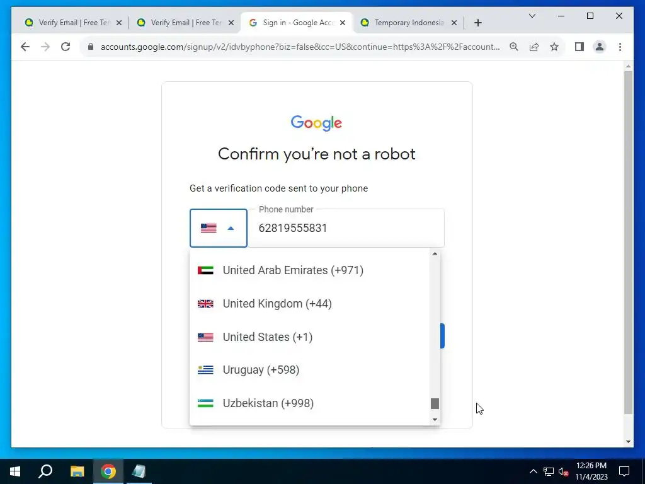Maximize the Chrome window
The width and height of the screenshot is (645, 484).
pos(590,16)
